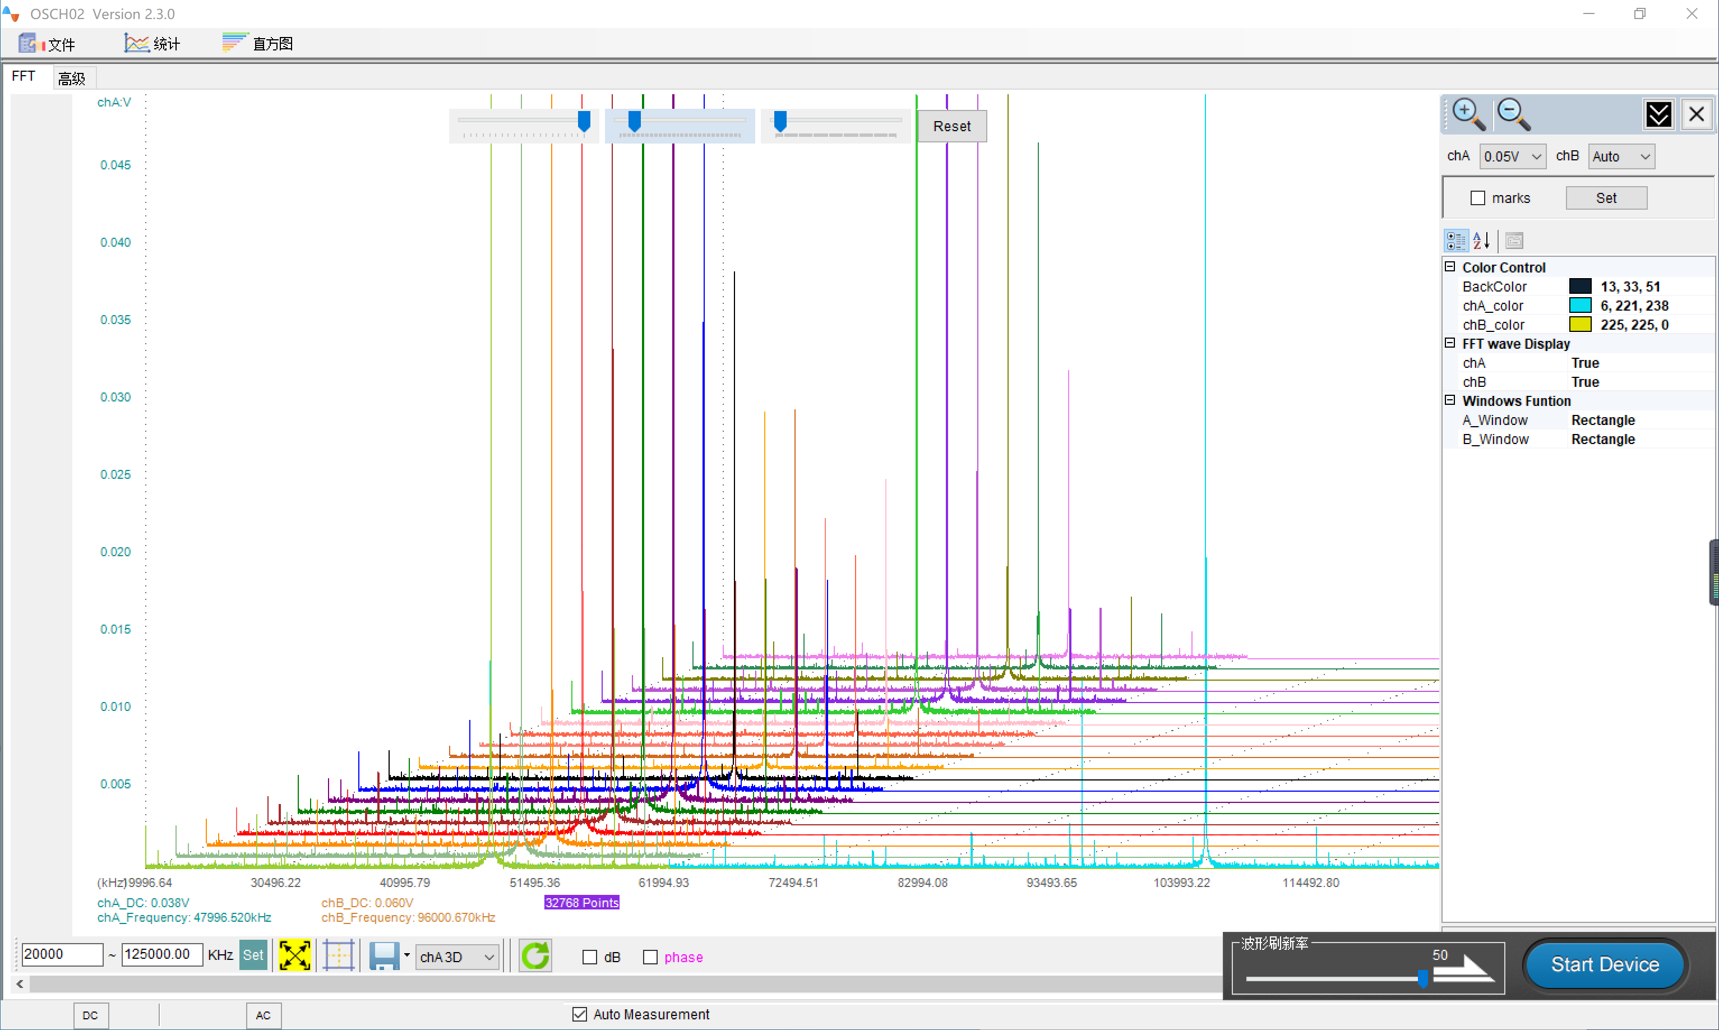1719x1030 pixels.
Task: Switch to the 高级 tab
Action: 71,78
